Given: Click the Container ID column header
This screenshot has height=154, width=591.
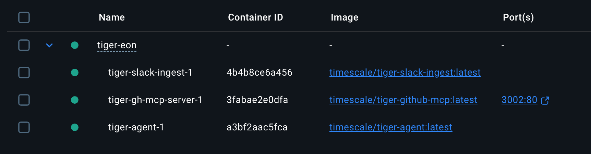Looking at the screenshot, I should pyautogui.click(x=255, y=17).
